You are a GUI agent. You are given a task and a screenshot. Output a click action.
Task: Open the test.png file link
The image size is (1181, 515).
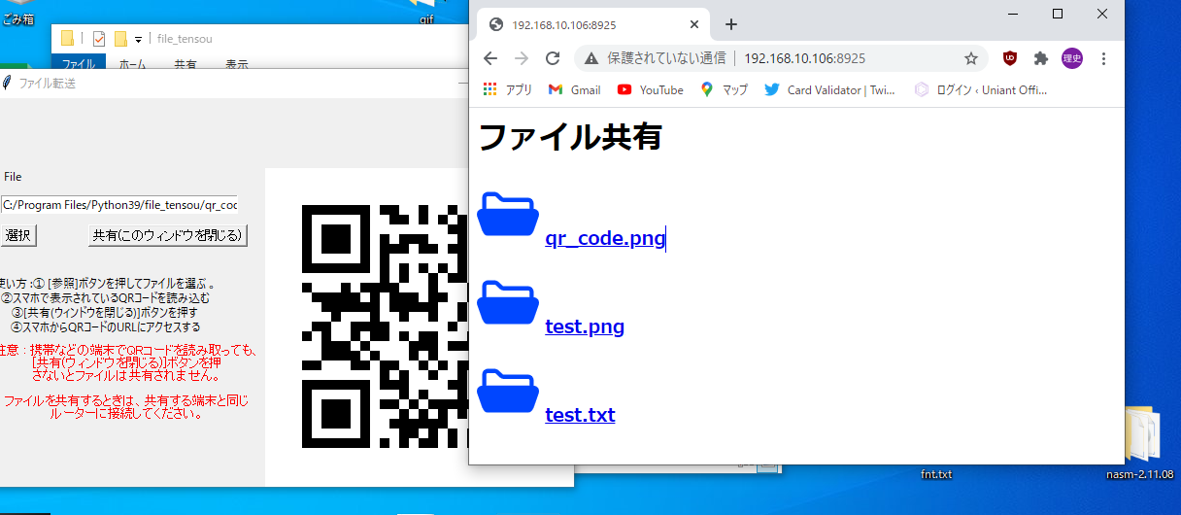click(x=585, y=326)
